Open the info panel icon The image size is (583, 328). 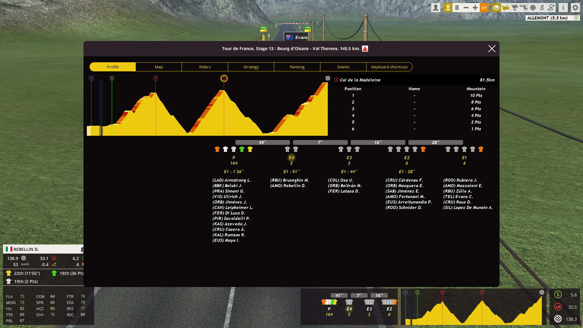pos(563,8)
